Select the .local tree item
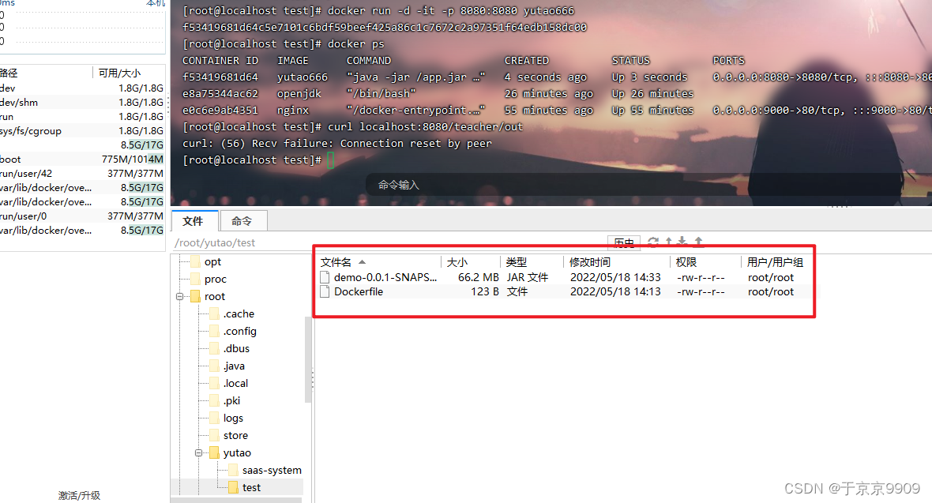Screen dimensions: 932x503 [x=236, y=383]
